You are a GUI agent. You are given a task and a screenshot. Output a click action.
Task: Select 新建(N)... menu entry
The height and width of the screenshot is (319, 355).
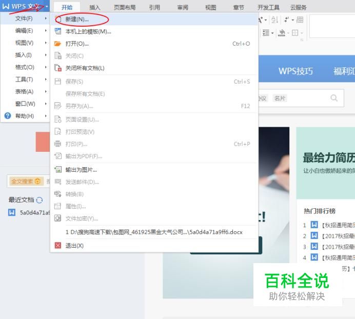click(x=154, y=19)
